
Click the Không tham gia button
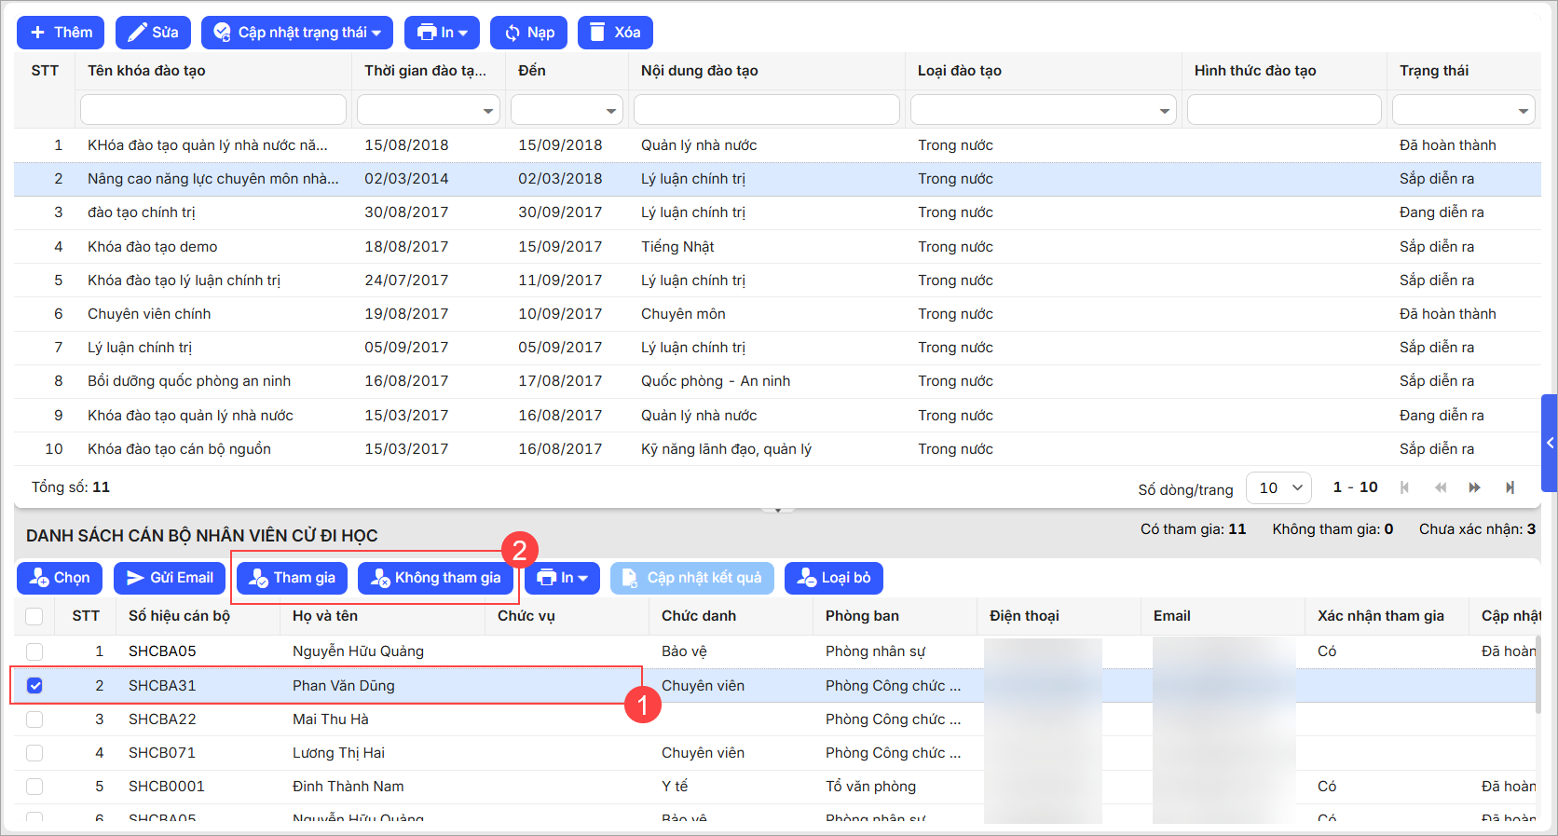click(x=436, y=578)
